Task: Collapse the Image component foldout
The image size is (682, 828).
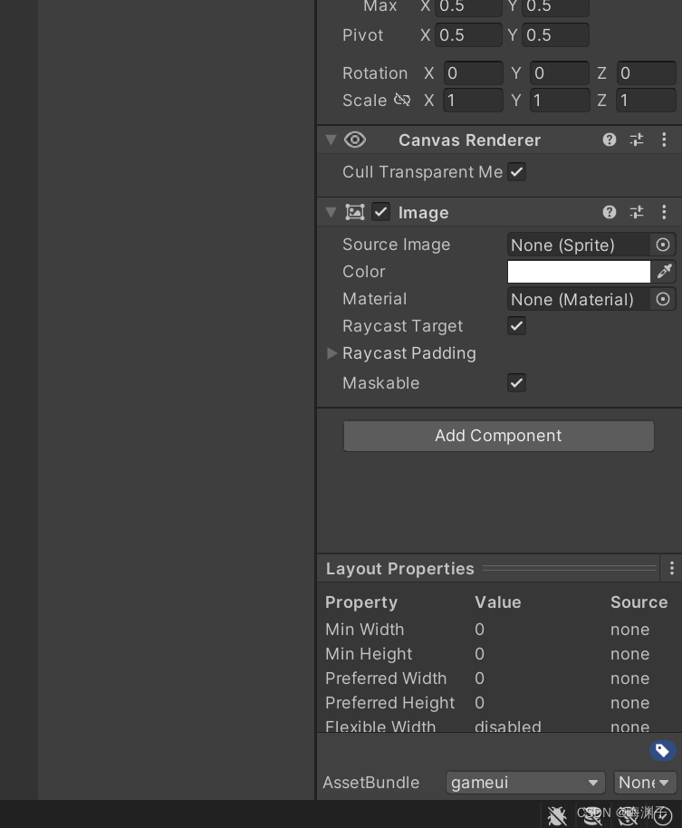Action: (331, 212)
